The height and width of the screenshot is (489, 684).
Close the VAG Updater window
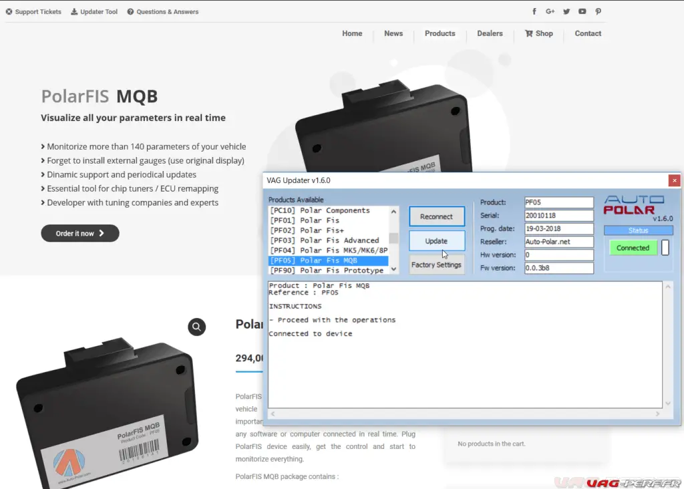point(675,180)
